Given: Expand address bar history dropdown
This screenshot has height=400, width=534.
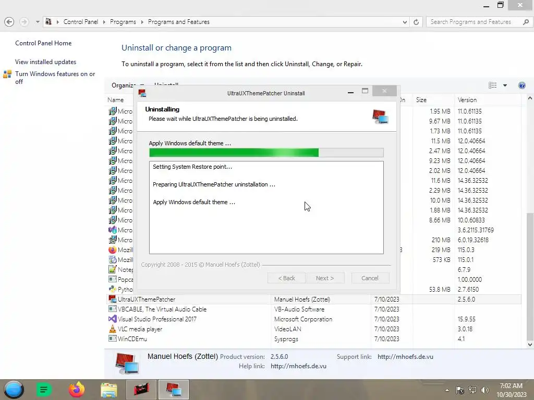Looking at the screenshot, I should coord(405,22).
